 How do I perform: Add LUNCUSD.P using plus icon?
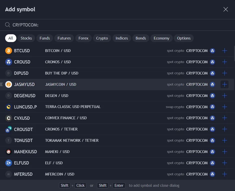tap(224, 107)
